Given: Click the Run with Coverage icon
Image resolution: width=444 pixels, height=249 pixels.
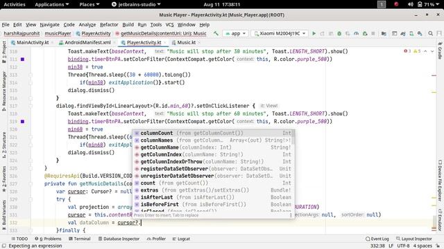Looking at the screenshot, I should tap(348, 33).
